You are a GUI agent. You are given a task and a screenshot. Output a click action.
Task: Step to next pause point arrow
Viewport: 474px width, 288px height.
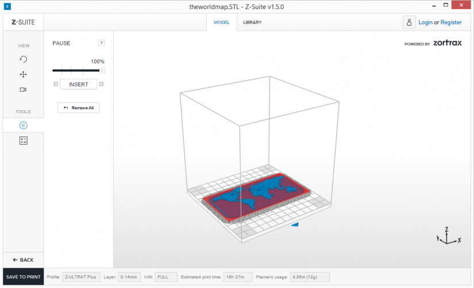[x=101, y=84]
